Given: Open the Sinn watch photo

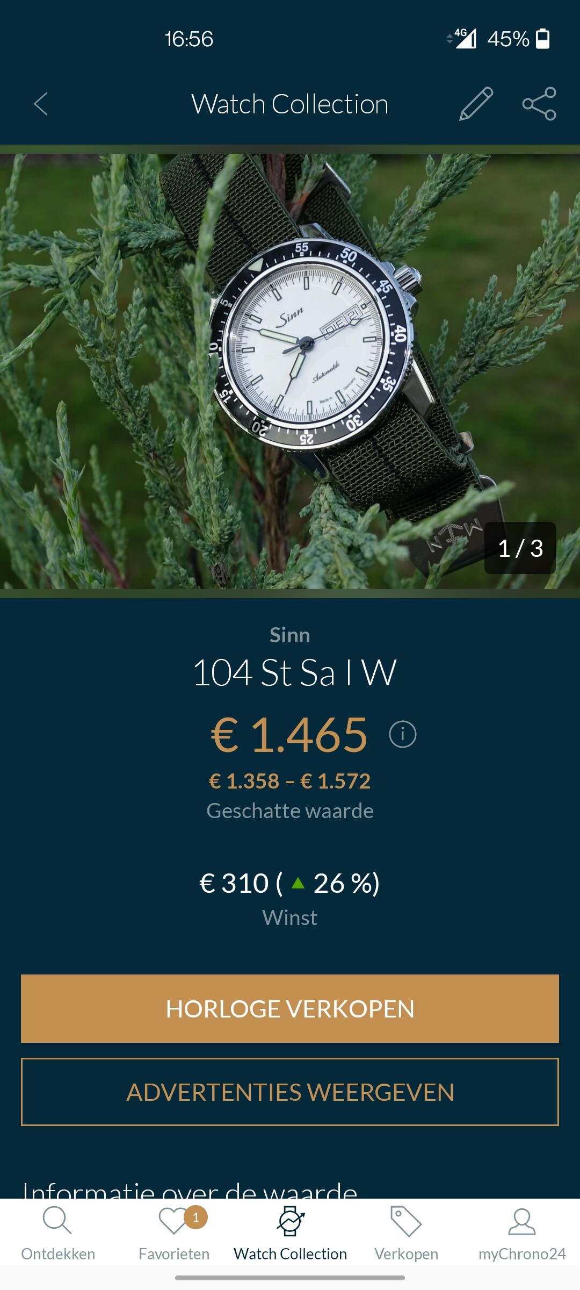Looking at the screenshot, I should pyautogui.click(x=290, y=371).
